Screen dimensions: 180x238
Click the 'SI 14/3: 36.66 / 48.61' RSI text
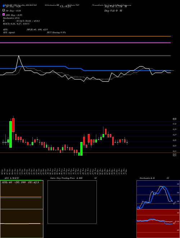pyautogui.click(x=28, y=21)
